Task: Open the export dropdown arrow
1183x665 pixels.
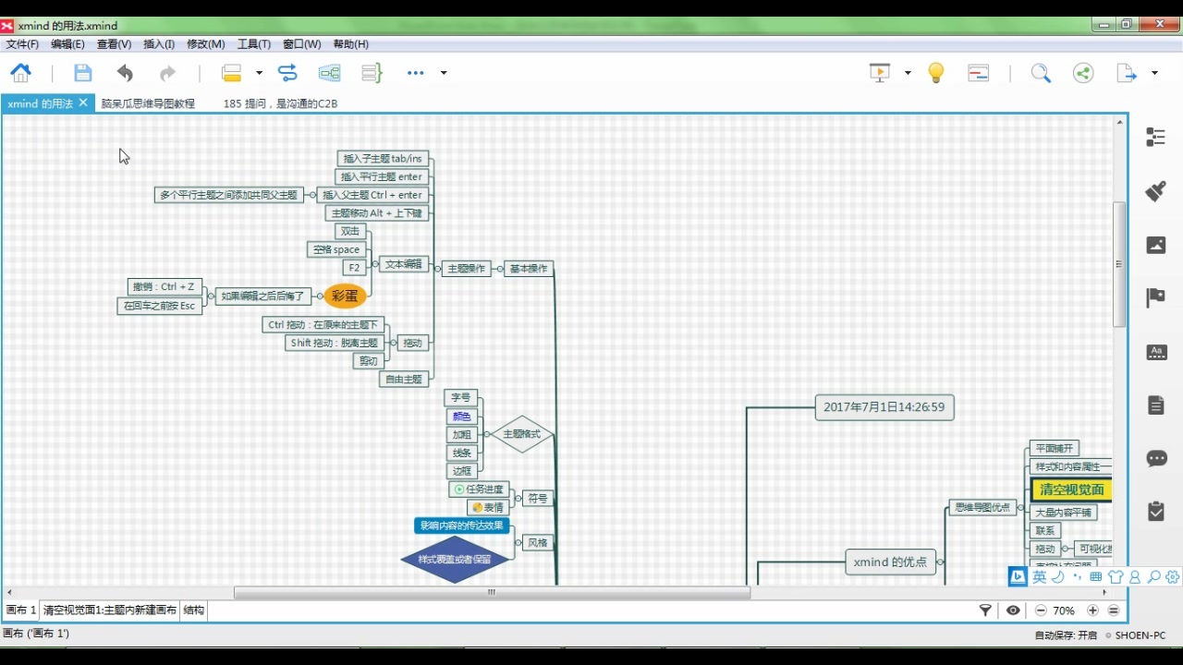Action: (x=1154, y=73)
